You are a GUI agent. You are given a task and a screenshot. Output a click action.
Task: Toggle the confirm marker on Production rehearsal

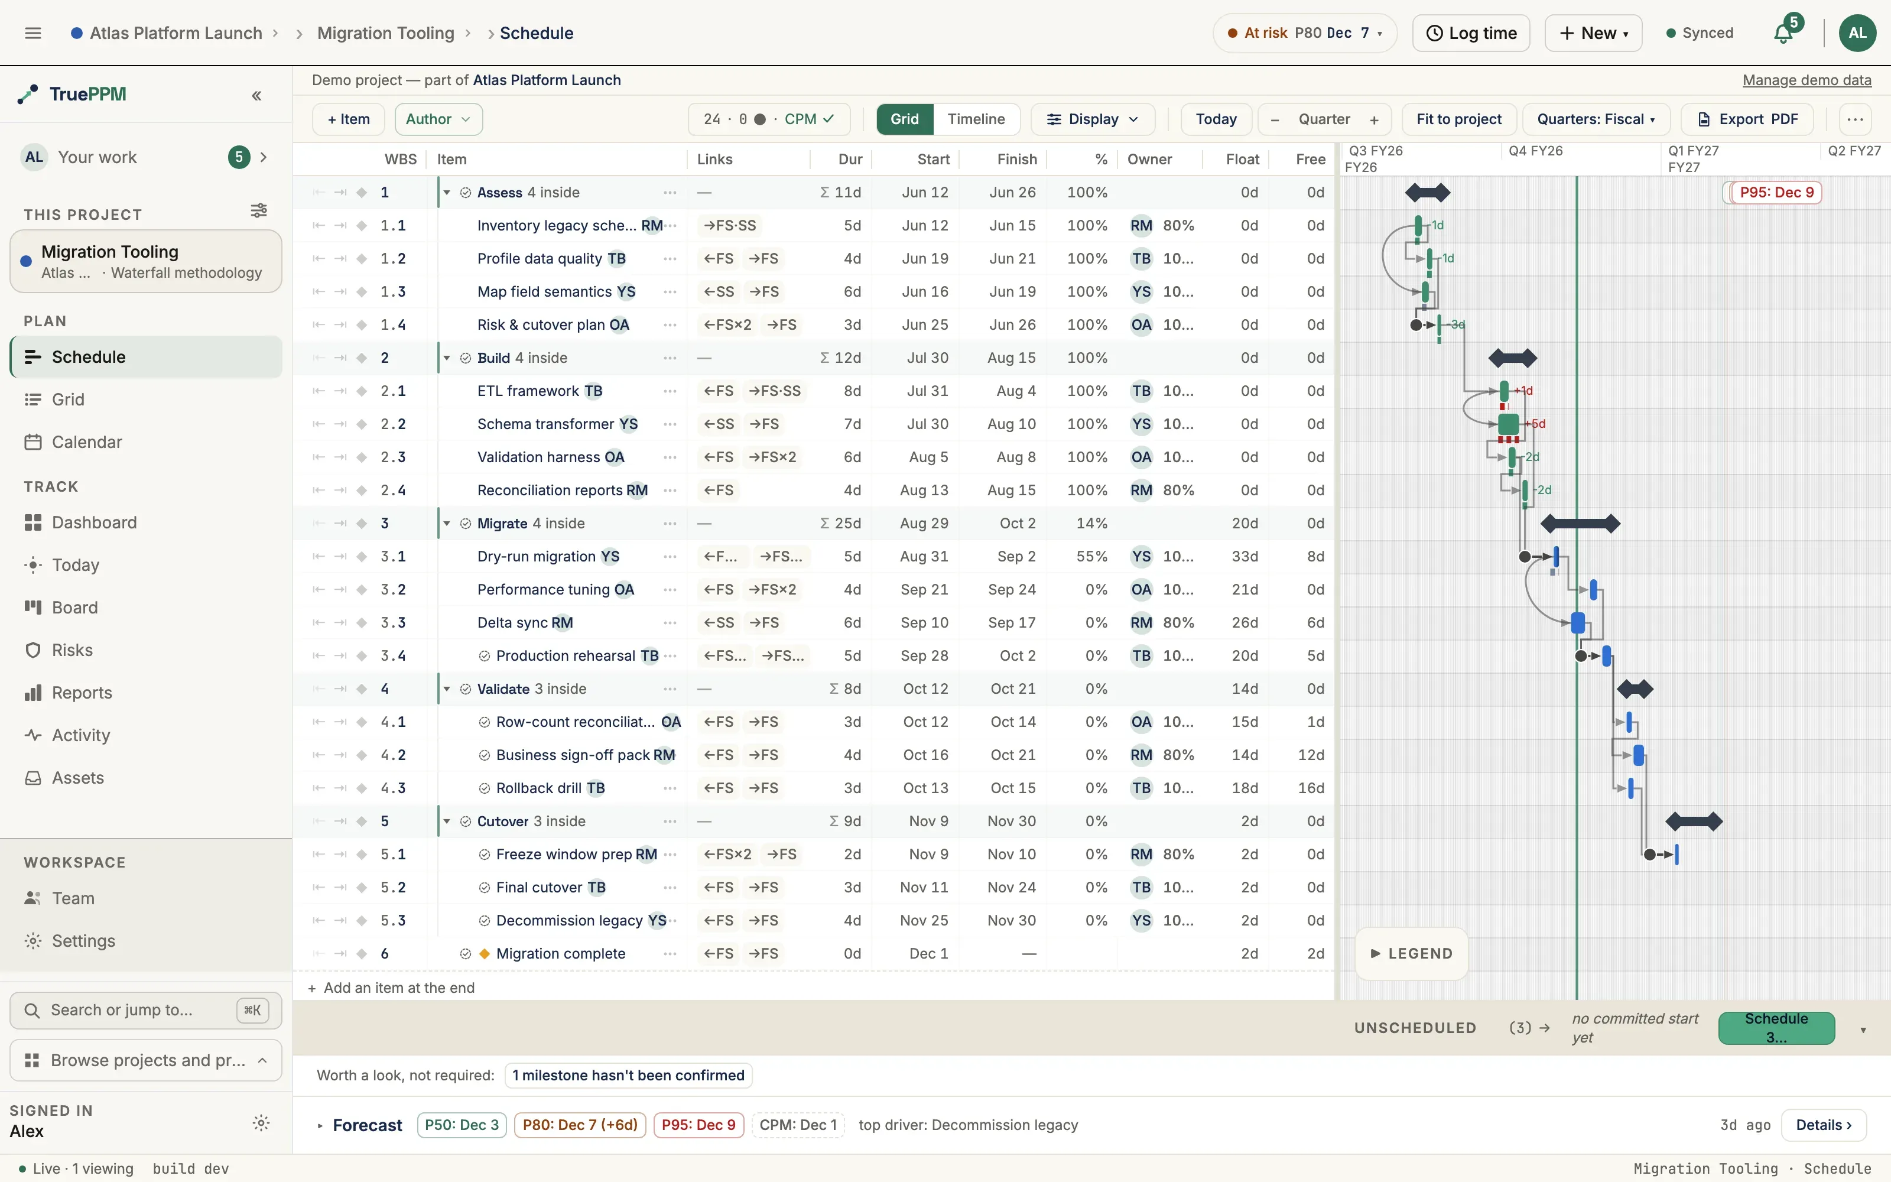click(x=484, y=656)
